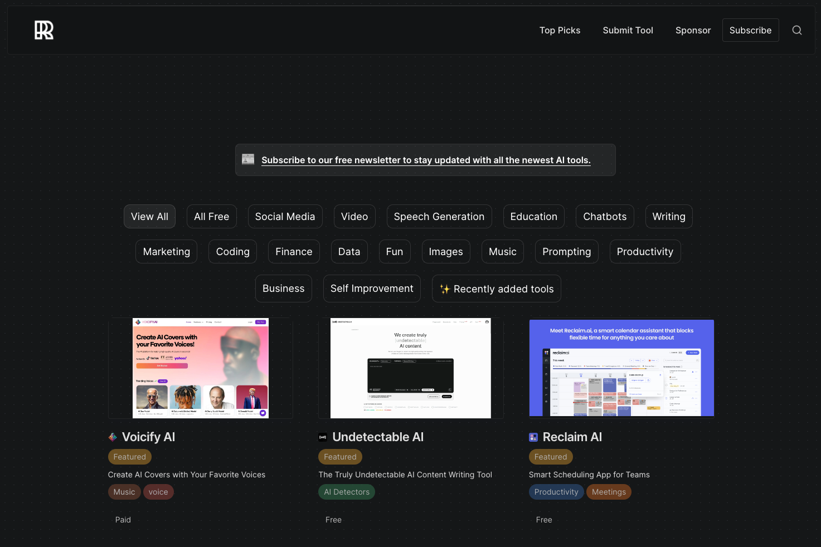The image size is (821, 547).
Task: Click the Paid label under Voicify AI
Action: 123,520
